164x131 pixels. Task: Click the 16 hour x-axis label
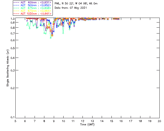(x=121, y=121)
